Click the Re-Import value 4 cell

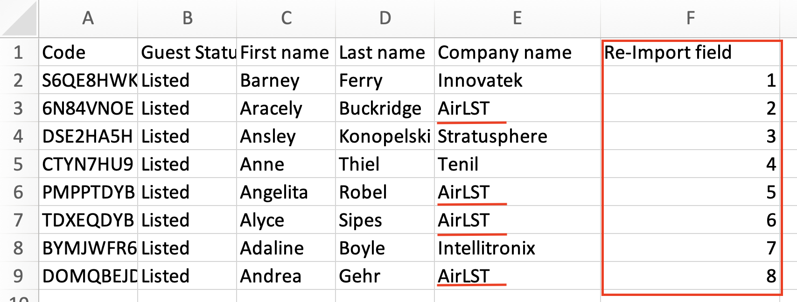click(x=690, y=164)
